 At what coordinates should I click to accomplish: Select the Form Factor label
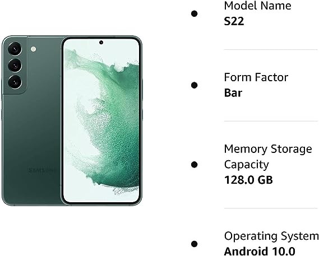(x=256, y=77)
